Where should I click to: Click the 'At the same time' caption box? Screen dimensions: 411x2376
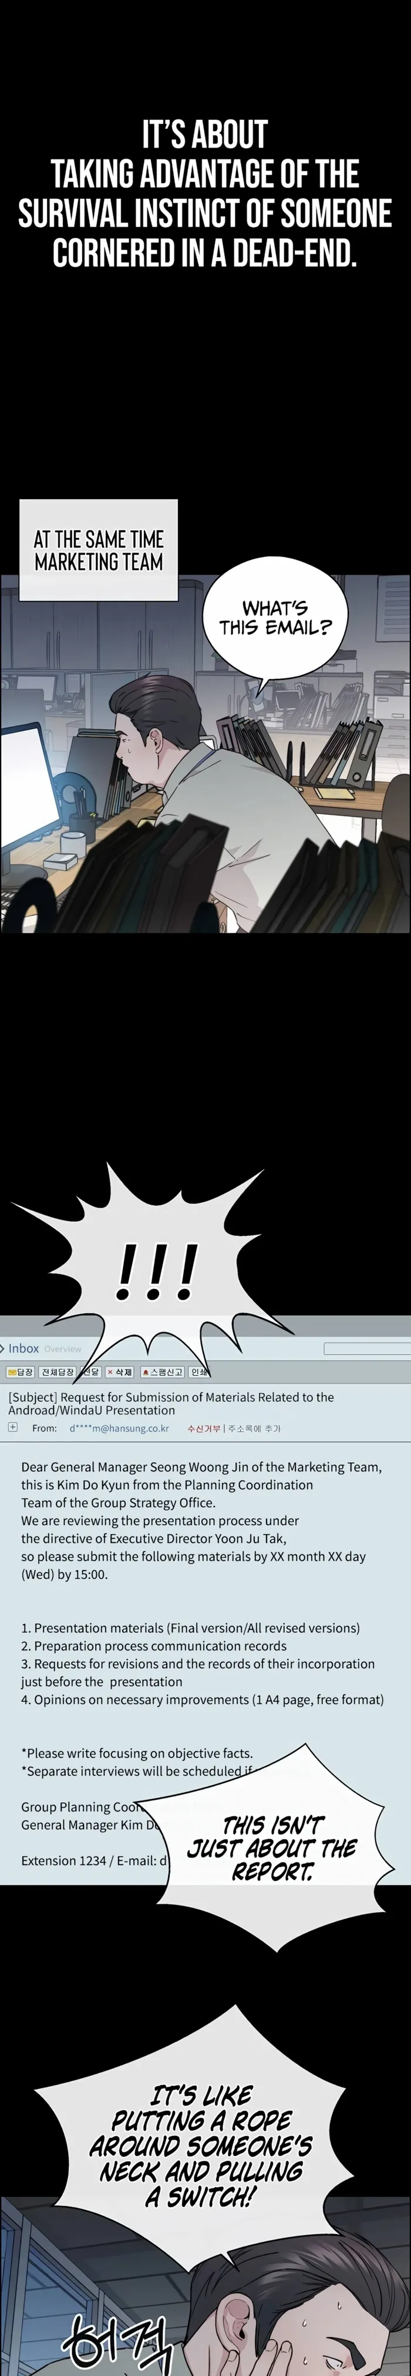point(99,550)
